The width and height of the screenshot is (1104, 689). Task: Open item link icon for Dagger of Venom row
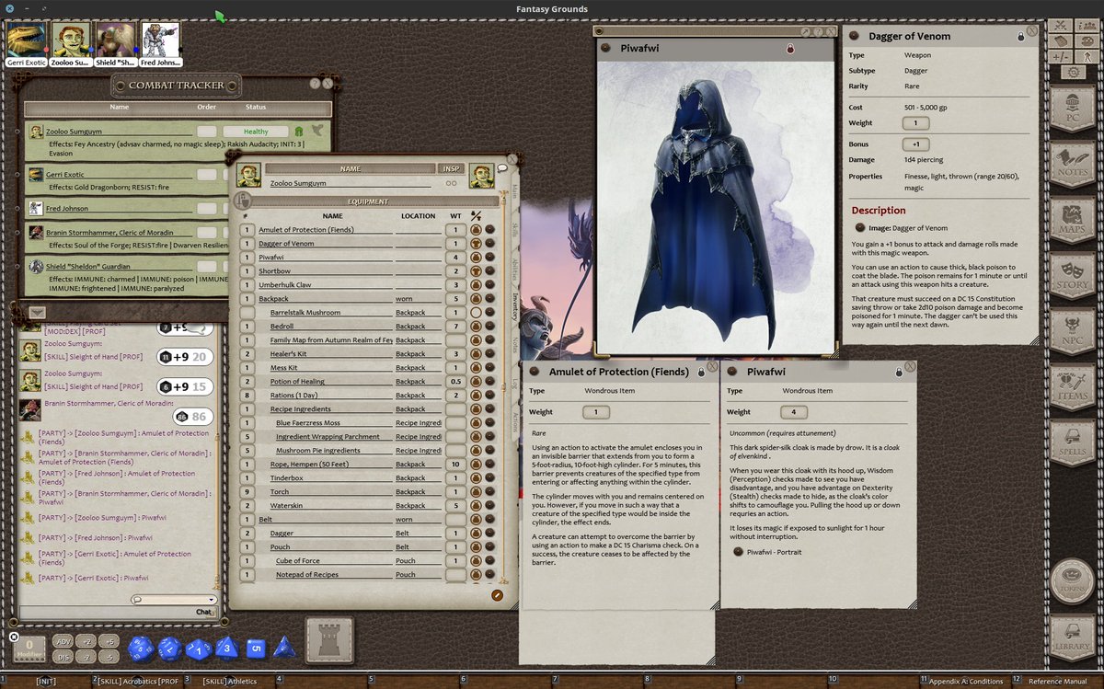pos(490,244)
